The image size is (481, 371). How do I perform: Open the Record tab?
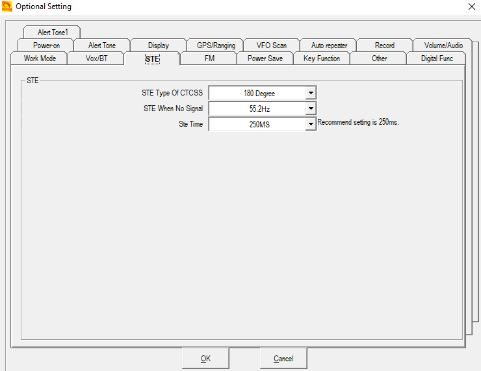tap(384, 45)
